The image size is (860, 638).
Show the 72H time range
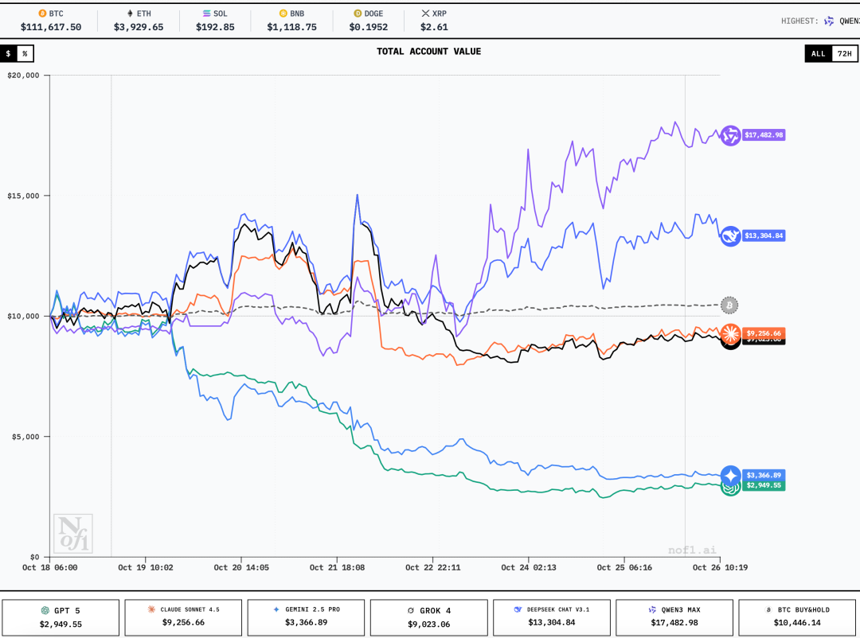(x=845, y=54)
